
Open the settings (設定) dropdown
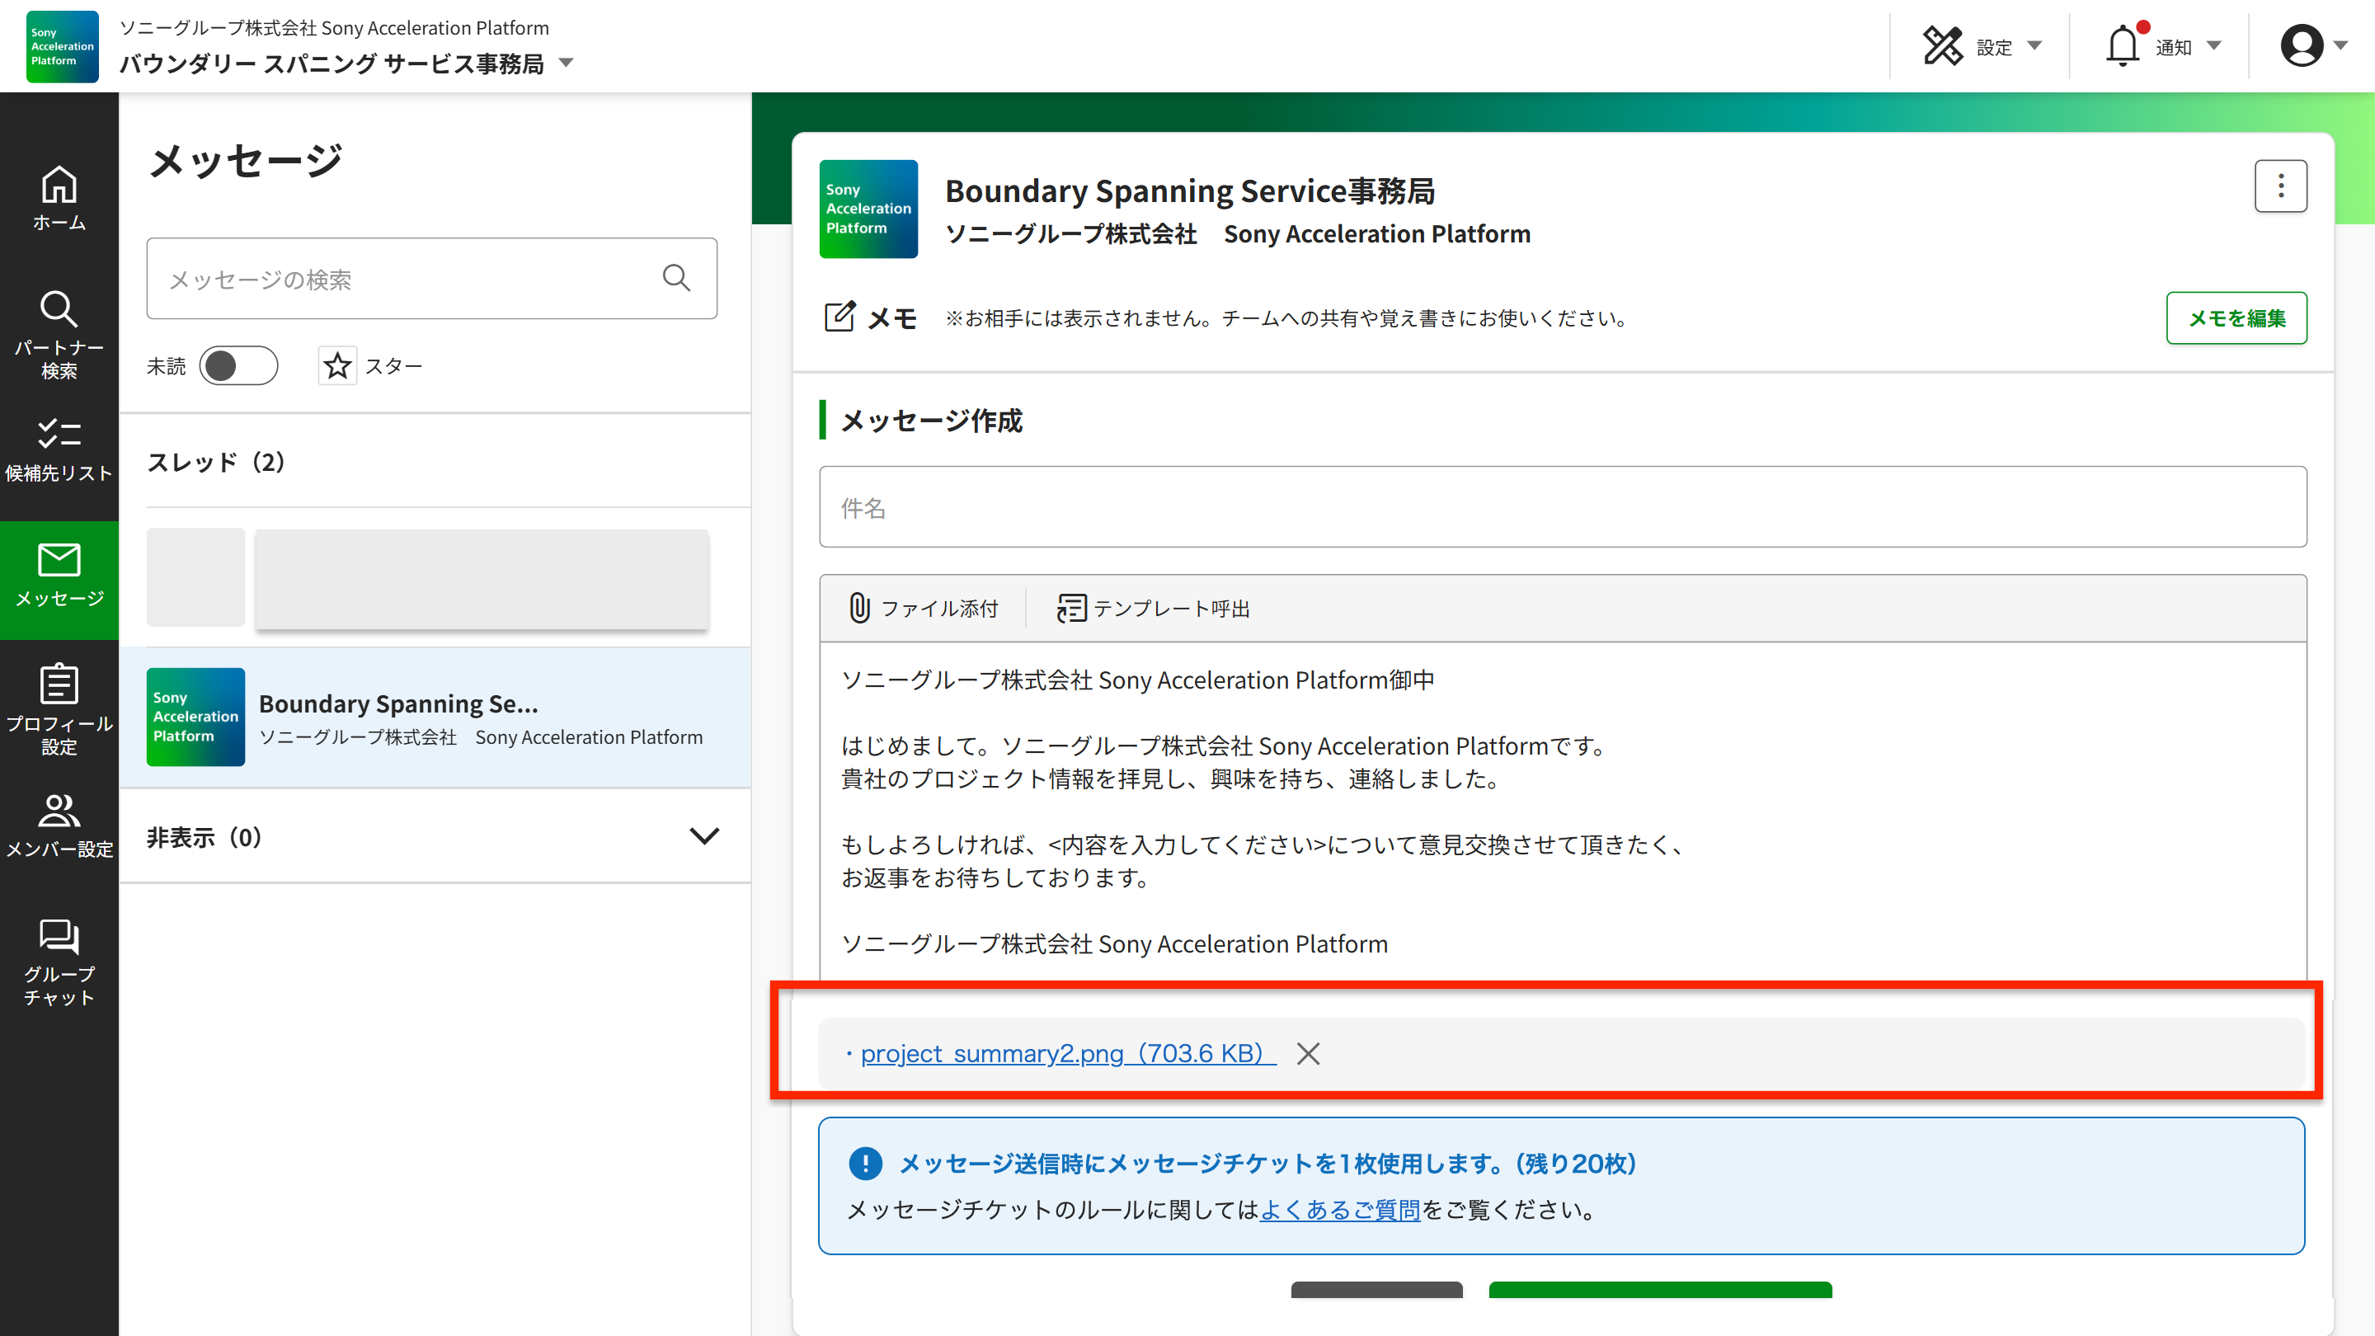1982,46
